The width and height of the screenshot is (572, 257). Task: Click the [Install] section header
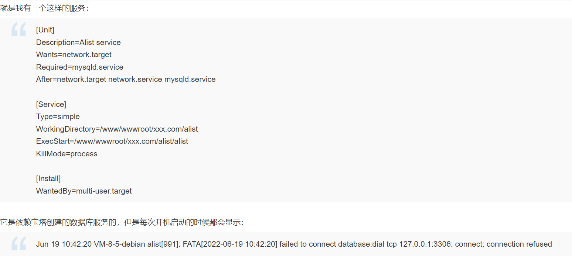click(48, 178)
